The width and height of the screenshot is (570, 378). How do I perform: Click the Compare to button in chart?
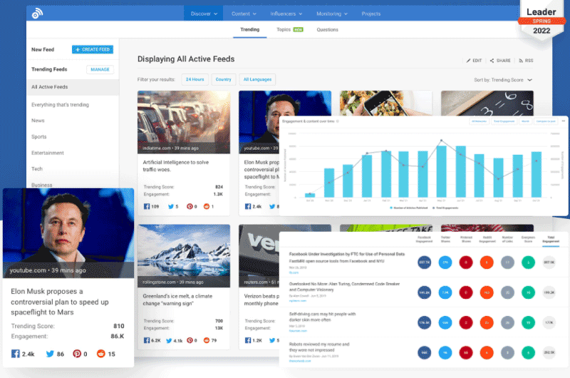click(x=546, y=121)
